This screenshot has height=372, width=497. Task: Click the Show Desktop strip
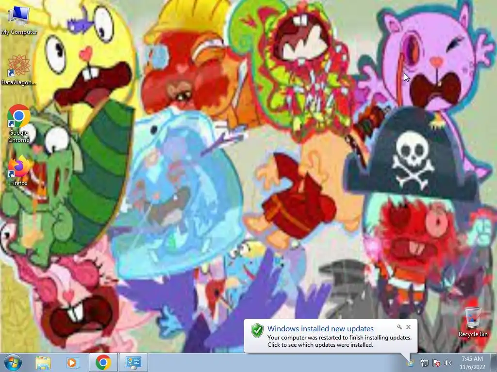click(x=494, y=362)
